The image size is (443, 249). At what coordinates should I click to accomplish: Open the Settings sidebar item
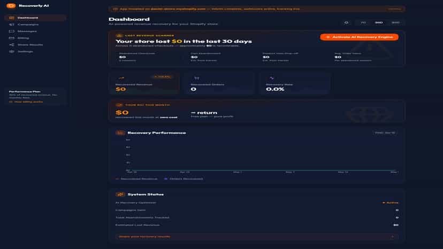pyautogui.click(x=35, y=52)
